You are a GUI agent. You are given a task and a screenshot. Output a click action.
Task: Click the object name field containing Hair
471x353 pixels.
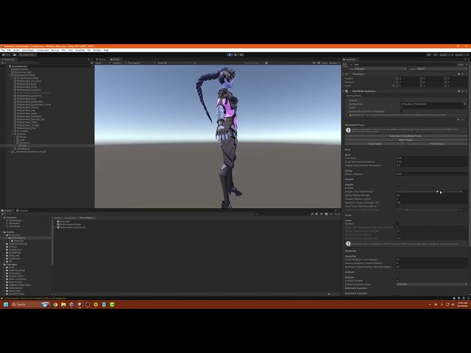(x=404, y=65)
